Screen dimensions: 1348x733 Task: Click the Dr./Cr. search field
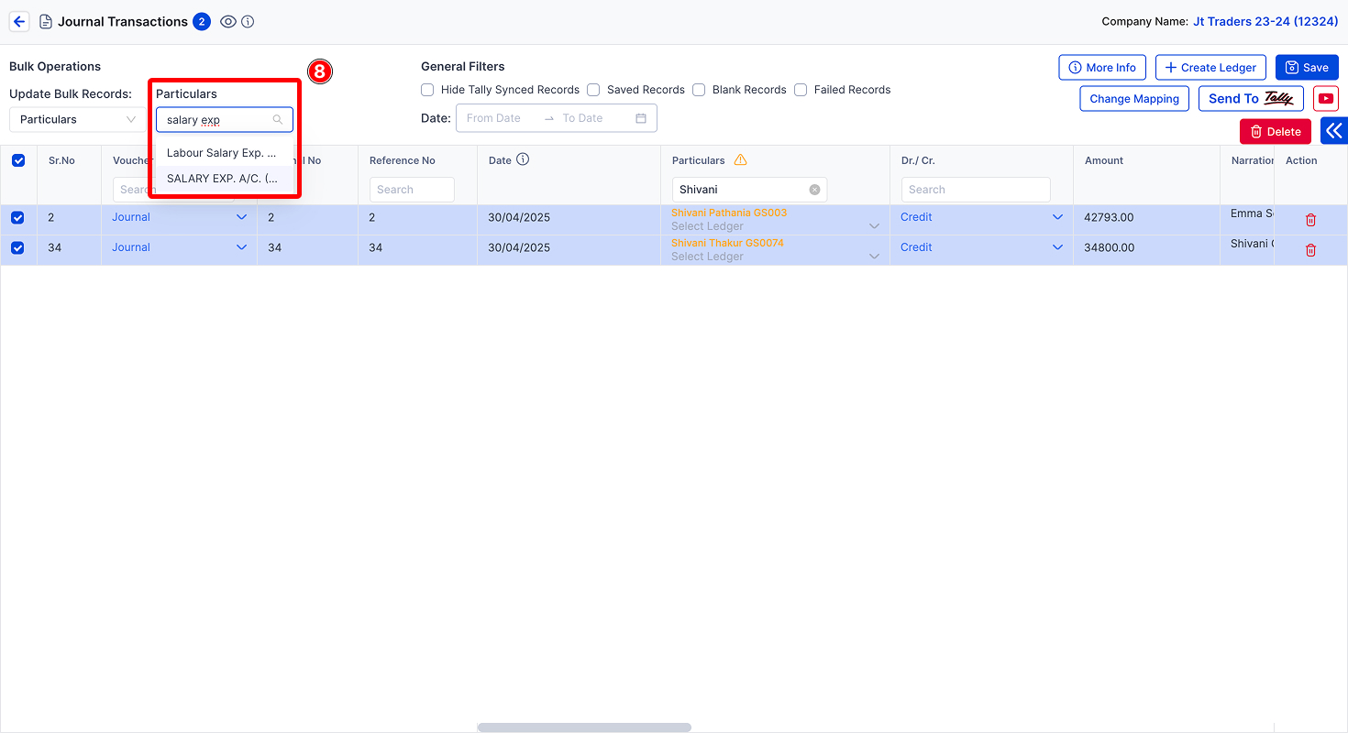pos(976,190)
